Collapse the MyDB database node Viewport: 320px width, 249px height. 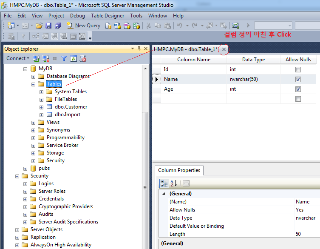[x=25, y=69]
